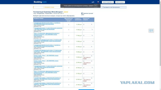Open the three-bed room link priced 20 300 руб.
This screenshot has width=161, height=90.
coord(48,67)
